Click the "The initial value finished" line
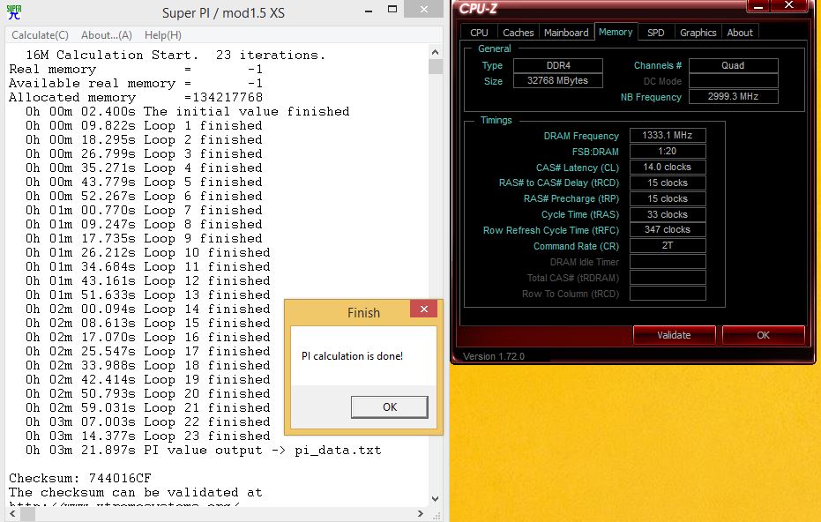Screen dimensions: 821x522 point(188,111)
